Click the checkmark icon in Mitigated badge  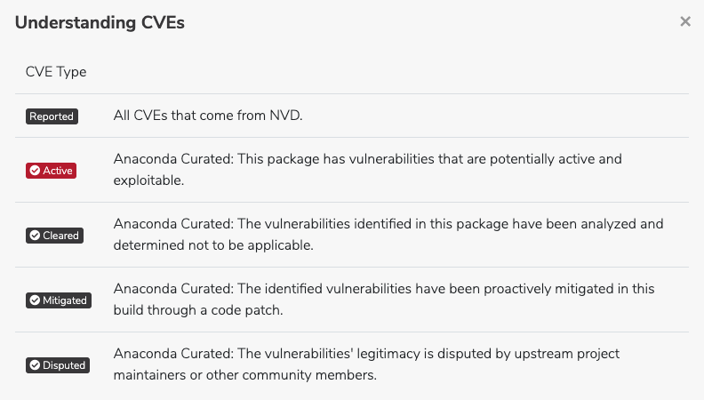35,300
